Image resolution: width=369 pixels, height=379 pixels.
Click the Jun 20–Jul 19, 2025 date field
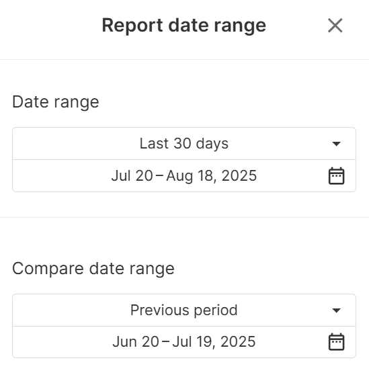184,342
